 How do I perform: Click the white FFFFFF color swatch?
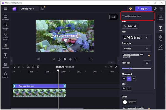(x=125, y=102)
